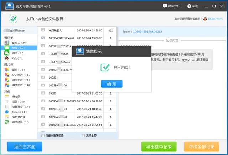
Task: Open the Safari (14) compass icon
Action: [x=7, y=112]
